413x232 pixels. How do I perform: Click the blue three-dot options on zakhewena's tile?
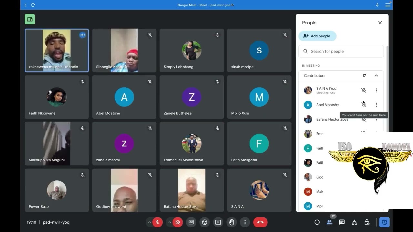click(x=83, y=35)
